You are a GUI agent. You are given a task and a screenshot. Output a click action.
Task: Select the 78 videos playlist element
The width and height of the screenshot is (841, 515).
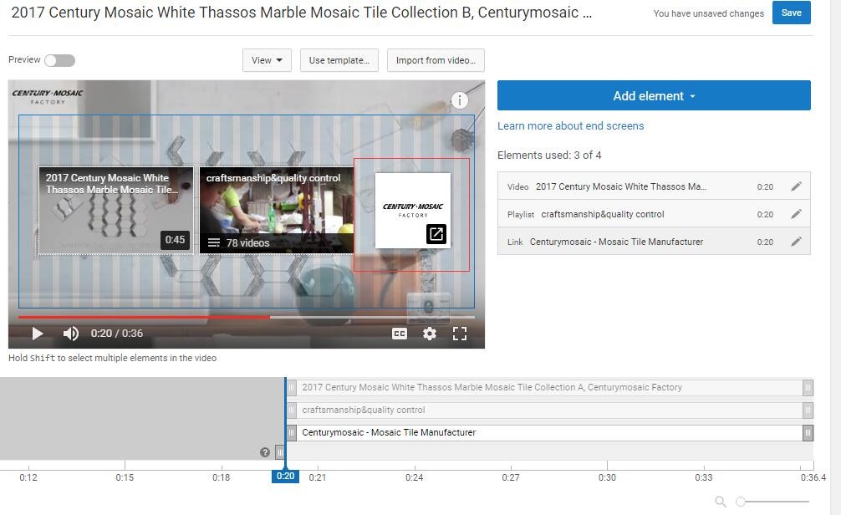coord(276,211)
